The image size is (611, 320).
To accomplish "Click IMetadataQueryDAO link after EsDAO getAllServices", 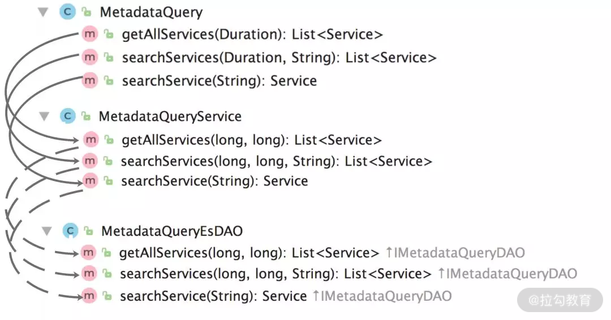I will [x=458, y=253].
